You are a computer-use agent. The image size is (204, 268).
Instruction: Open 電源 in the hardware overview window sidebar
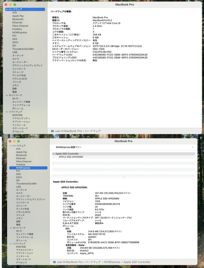tap(14, 92)
